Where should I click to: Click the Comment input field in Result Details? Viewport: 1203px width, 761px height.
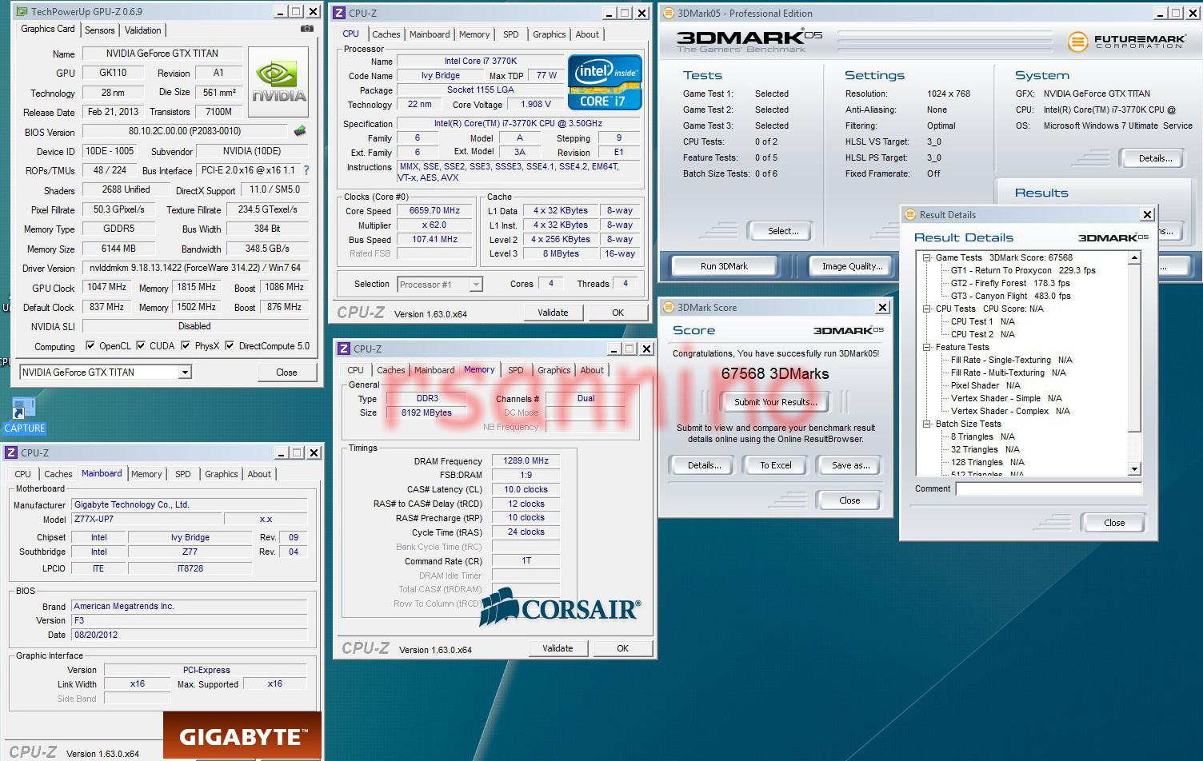[1049, 488]
